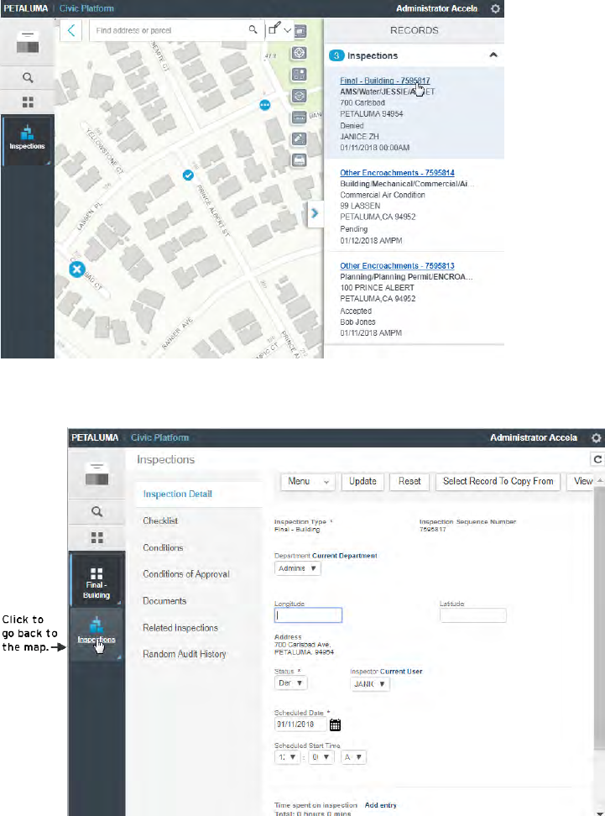Open the Scheduled Start Time hour dropdown
The image size is (605, 816).
tap(287, 757)
